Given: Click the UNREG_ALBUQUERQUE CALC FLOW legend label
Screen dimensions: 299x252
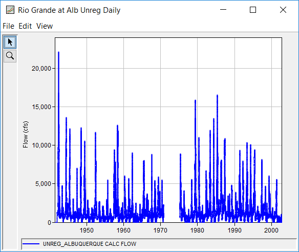Looking at the screenshot, I should tap(90, 244).
